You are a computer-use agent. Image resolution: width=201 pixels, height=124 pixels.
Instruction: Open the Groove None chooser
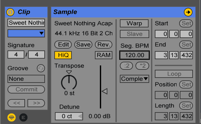26,79
